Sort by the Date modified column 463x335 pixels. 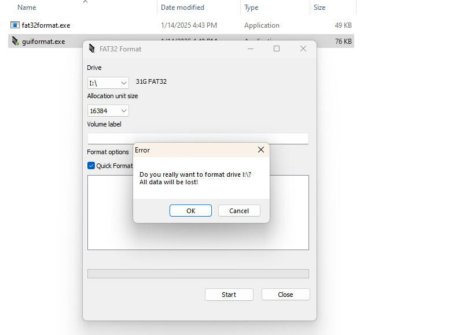coord(182,8)
